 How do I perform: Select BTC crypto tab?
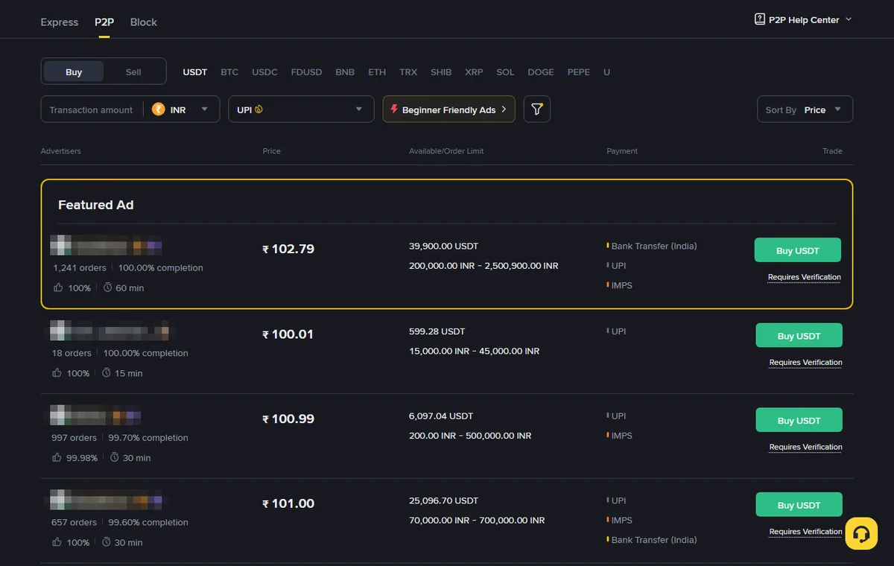click(229, 72)
